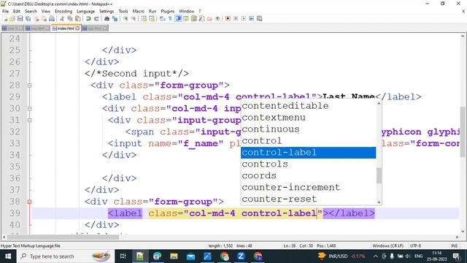Toggle Word Wrap toolbar button
467x263 pixels.
162,18
